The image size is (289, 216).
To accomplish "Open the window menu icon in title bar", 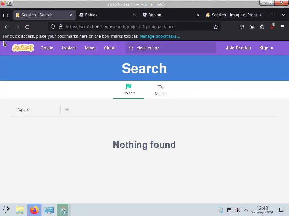I will (x=10, y=3).
